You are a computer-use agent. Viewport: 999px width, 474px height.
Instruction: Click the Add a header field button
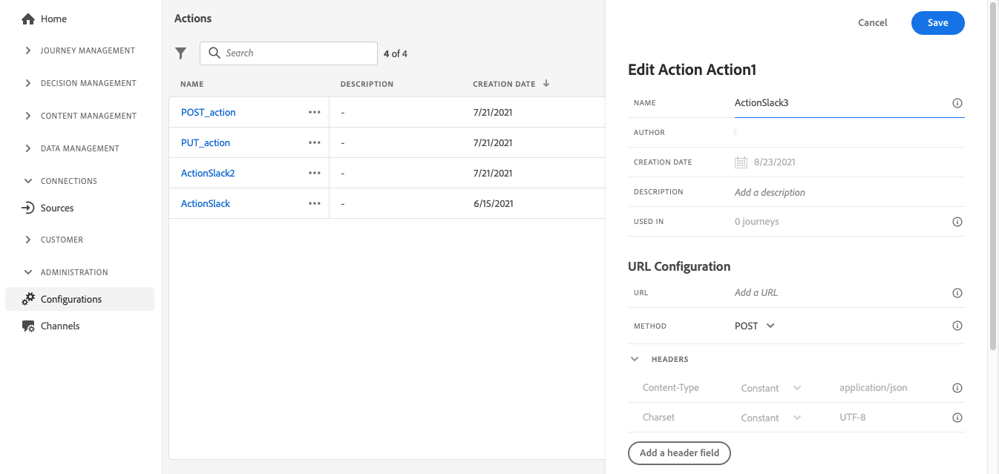679,452
